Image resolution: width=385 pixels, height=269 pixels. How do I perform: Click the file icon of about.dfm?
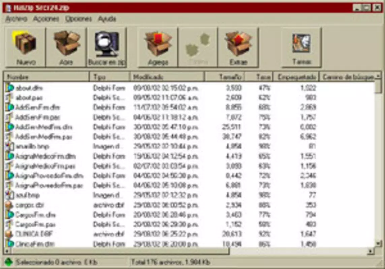click(x=10, y=87)
